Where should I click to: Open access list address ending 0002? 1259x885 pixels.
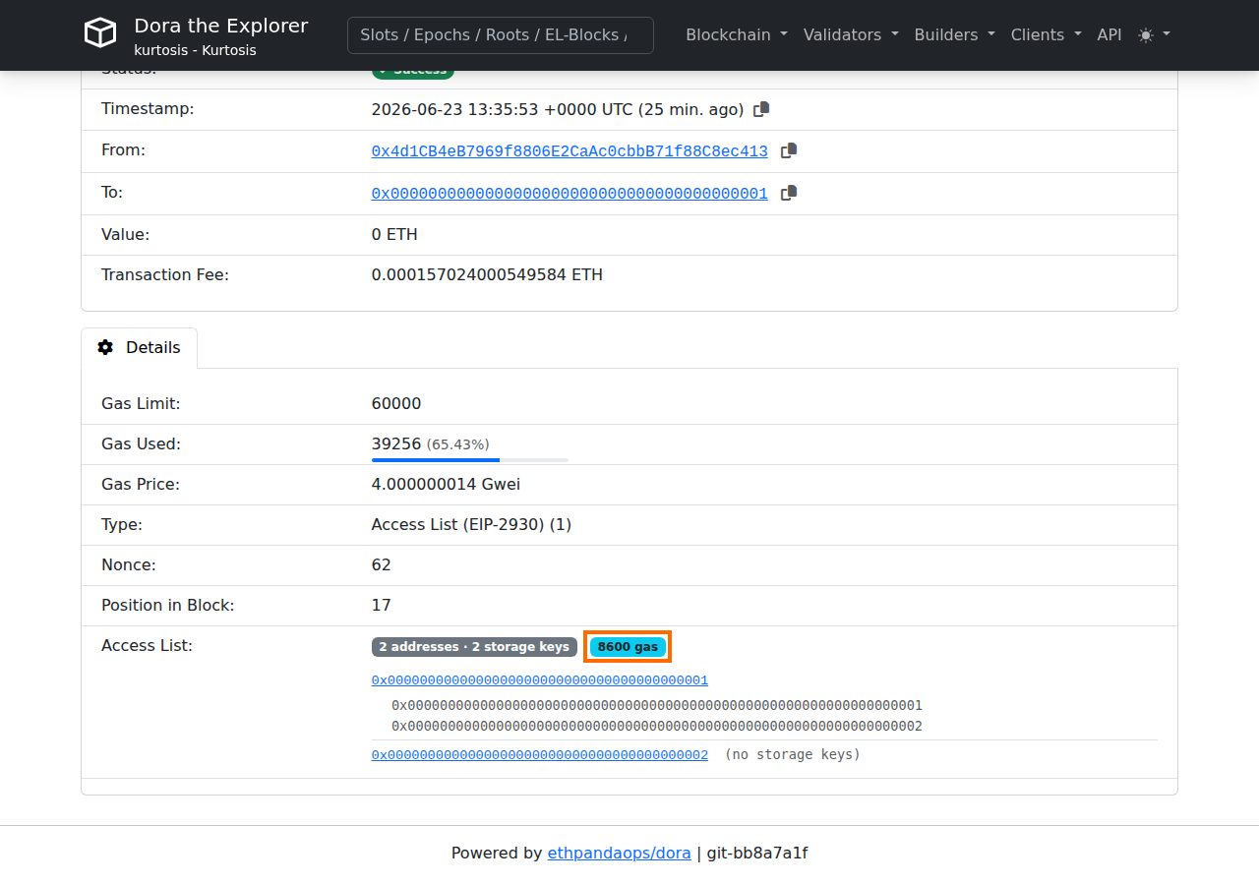(540, 755)
